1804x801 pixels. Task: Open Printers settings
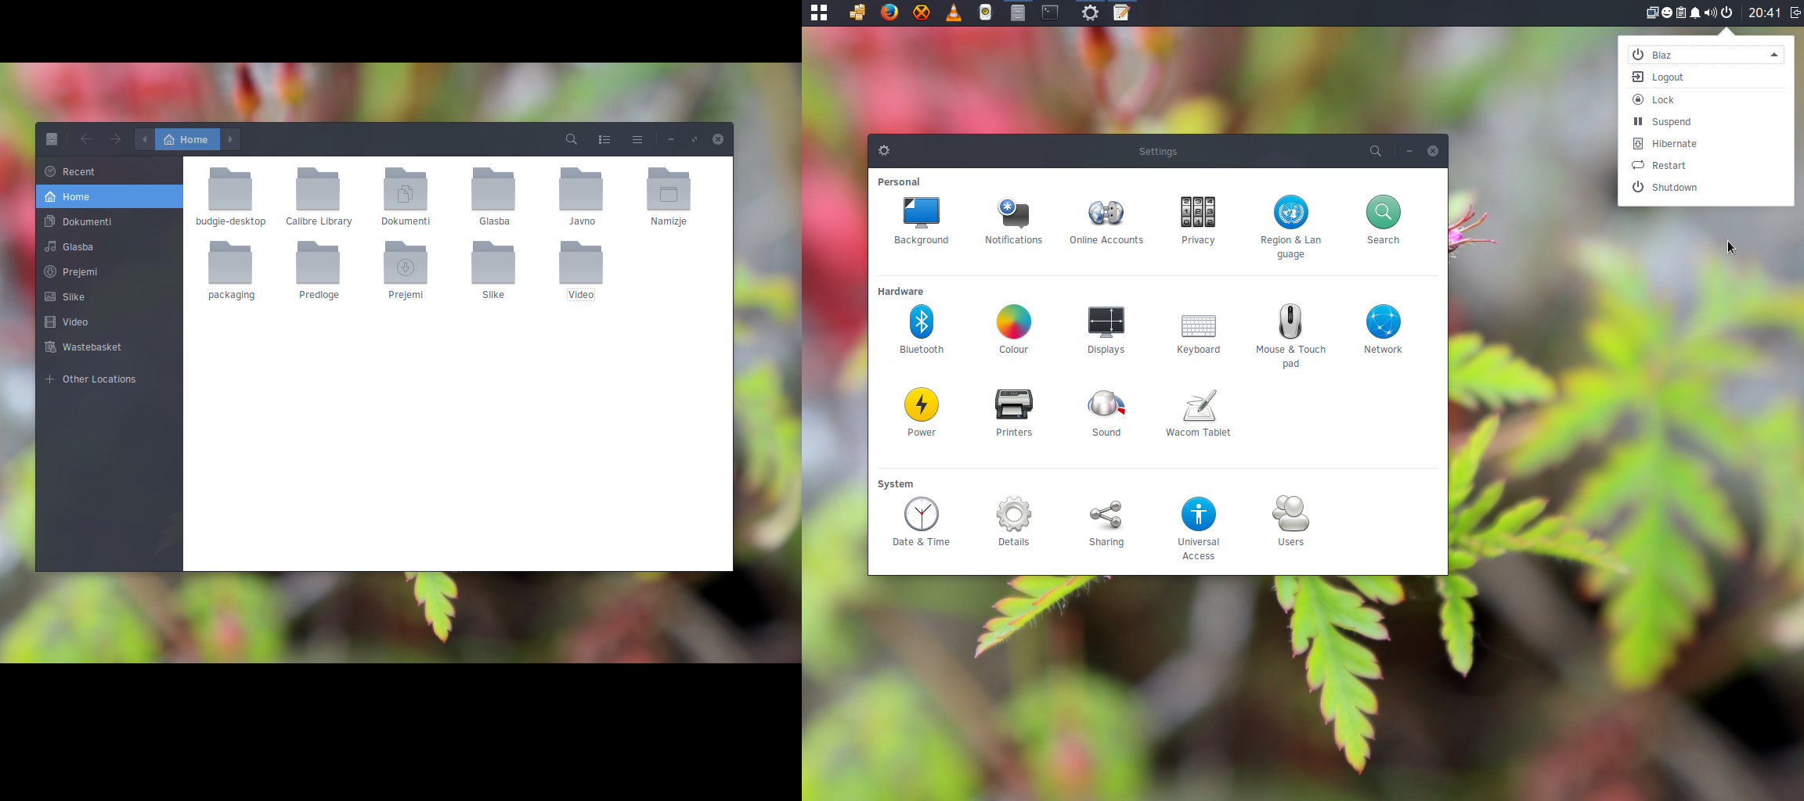(x=1014, y=412)
